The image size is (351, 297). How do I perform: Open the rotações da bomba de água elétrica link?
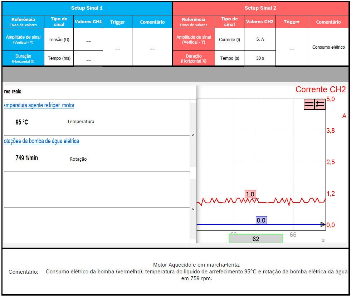pyautogui.click(x=41, y=141)
